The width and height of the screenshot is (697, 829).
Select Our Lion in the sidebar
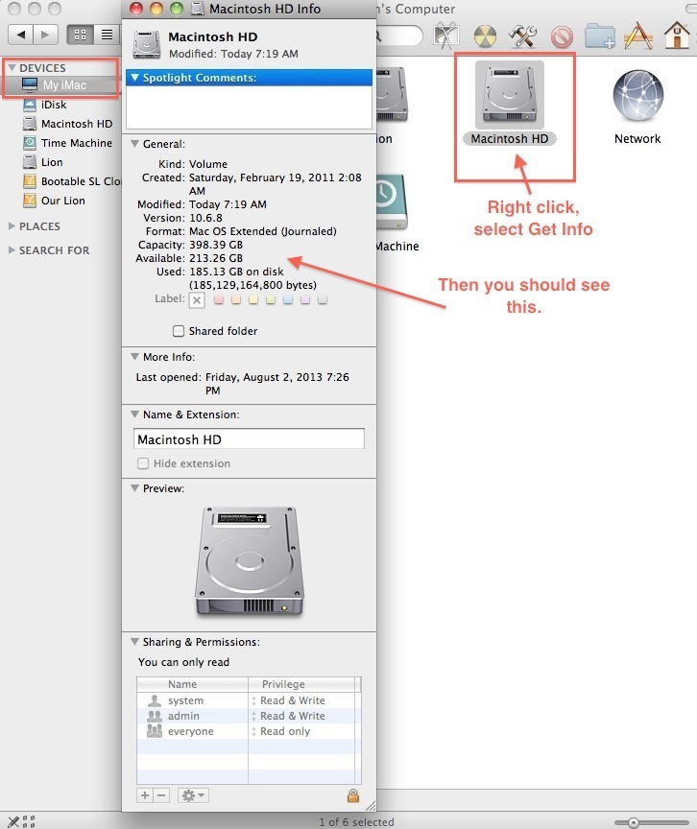[x=54, y=201]
